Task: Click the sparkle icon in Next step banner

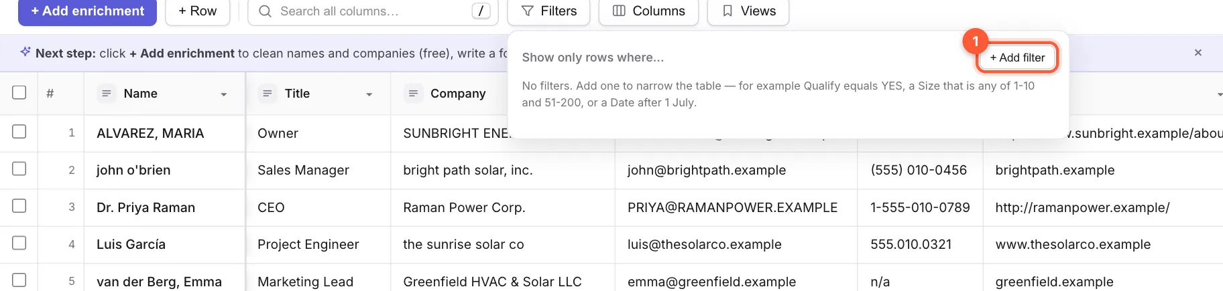Action: point(25,52)
